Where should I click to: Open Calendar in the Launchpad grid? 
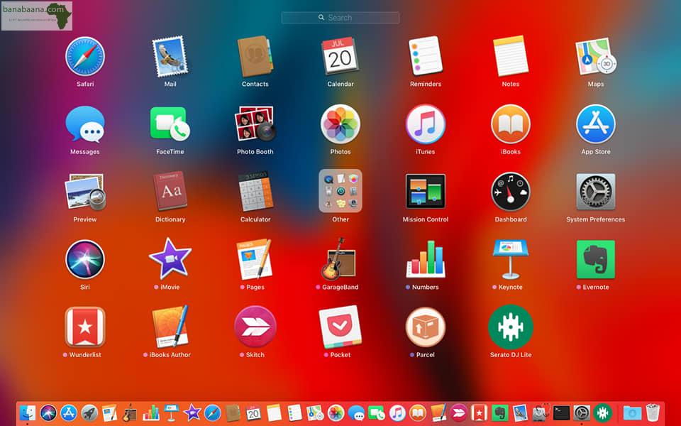pyautogui.click(x=340, y=57)
